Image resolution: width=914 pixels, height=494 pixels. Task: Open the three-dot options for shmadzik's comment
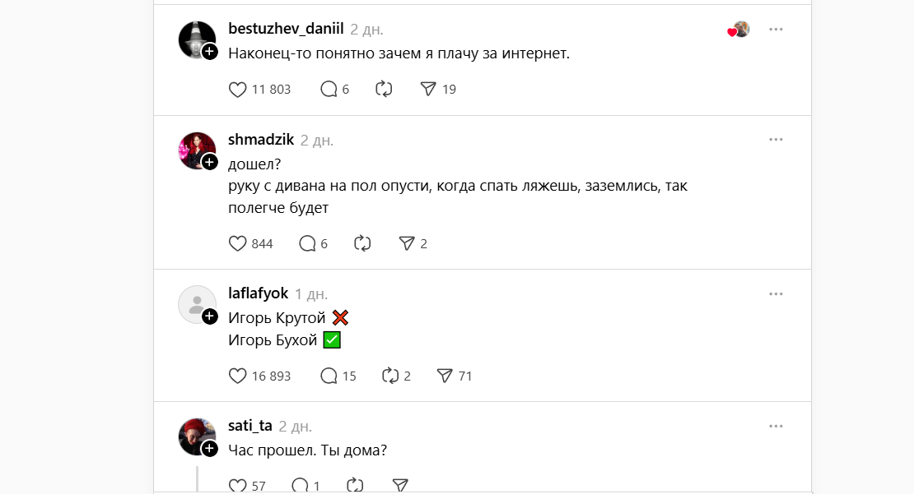(x=775, y=139)
